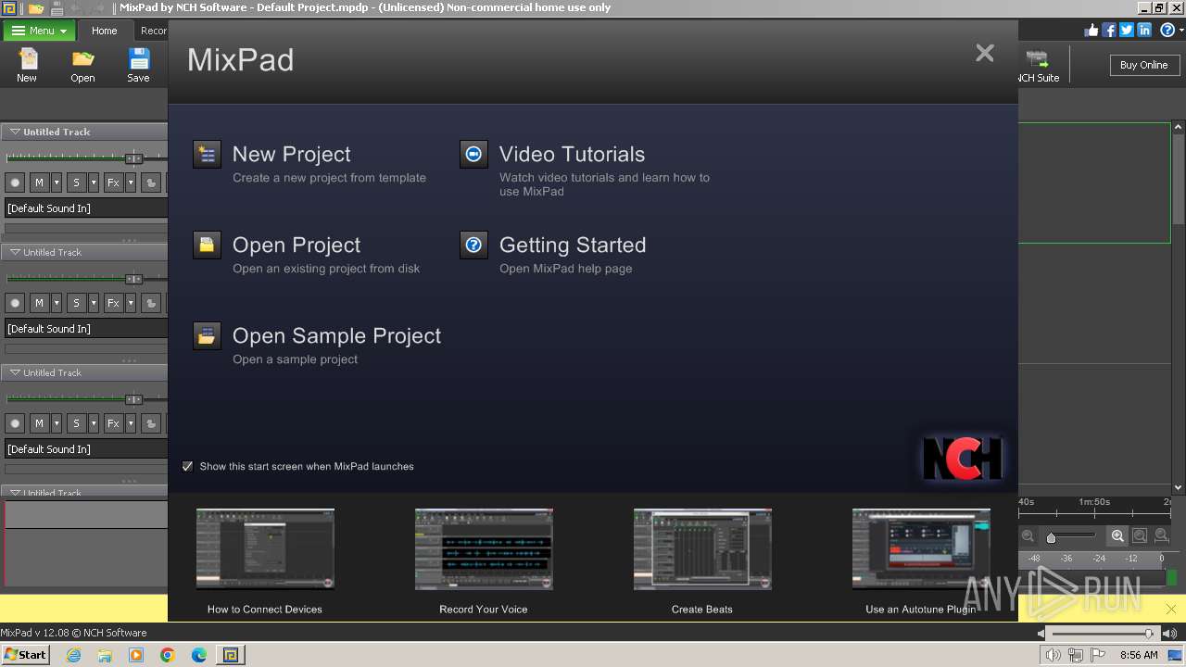Open third track's Mute dropdown arrow

click(x=57, y=423)
